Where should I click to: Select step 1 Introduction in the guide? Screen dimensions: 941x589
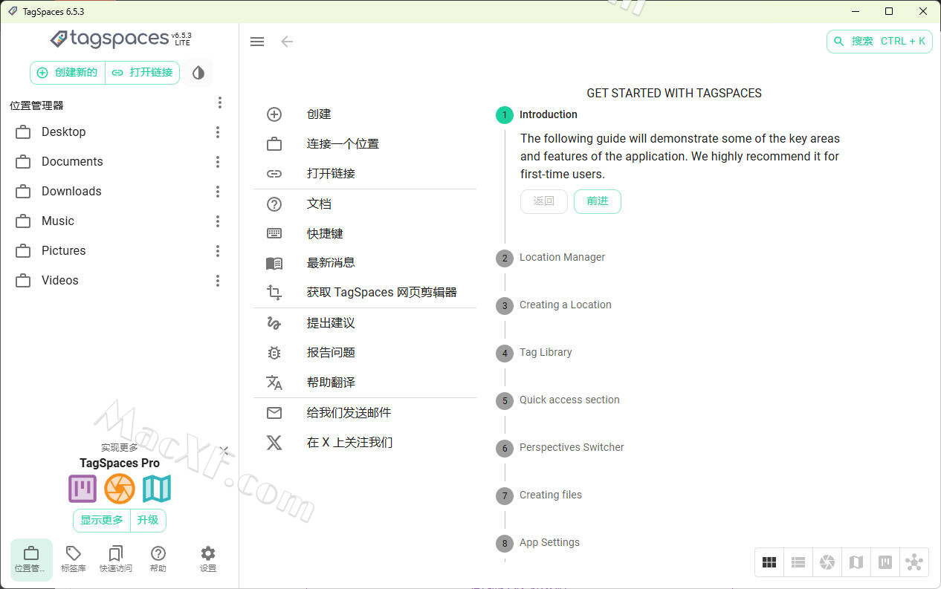point(537,114)
